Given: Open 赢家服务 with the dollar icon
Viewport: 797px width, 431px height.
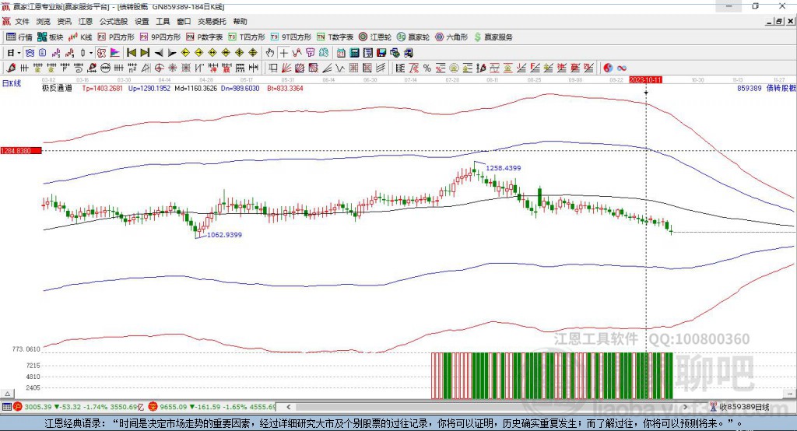Looking at the screenshot, I should tap(493, 37).
